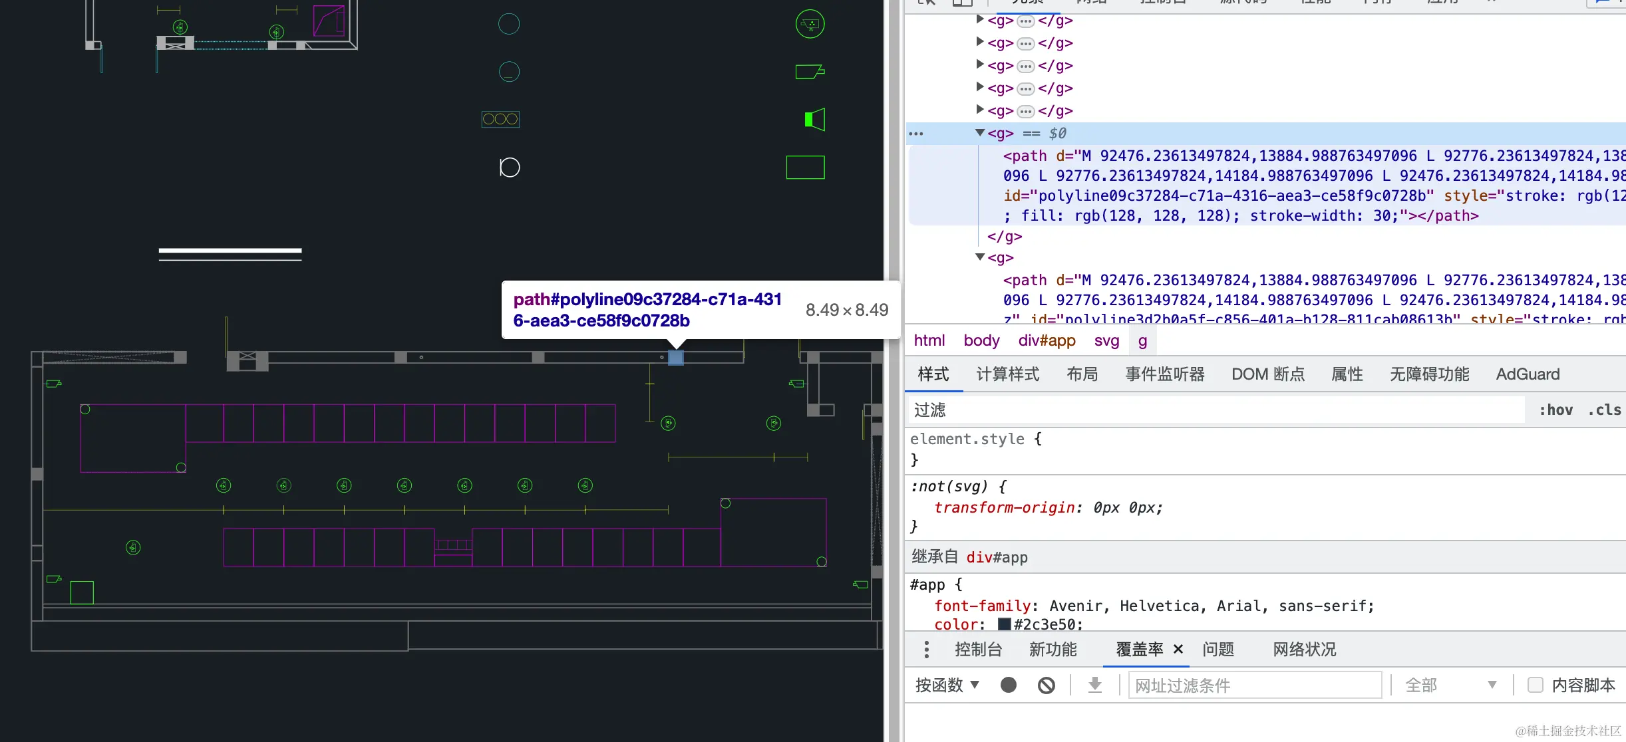Toggle the :hov element state panel
1626x742 pixels.
click(1555, 410)
